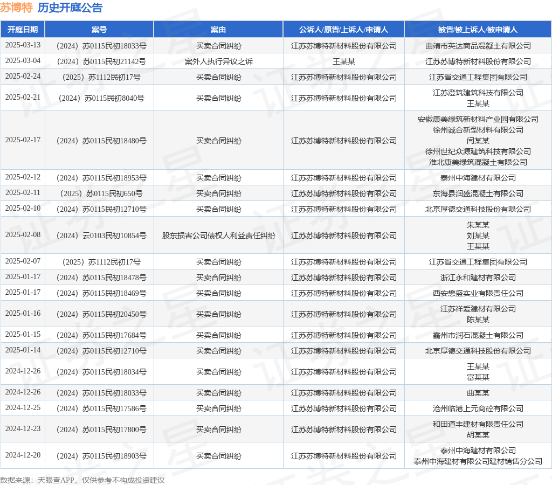
Task: Click defendant 浙江永和建材有限公司
Action: [478, 278]
